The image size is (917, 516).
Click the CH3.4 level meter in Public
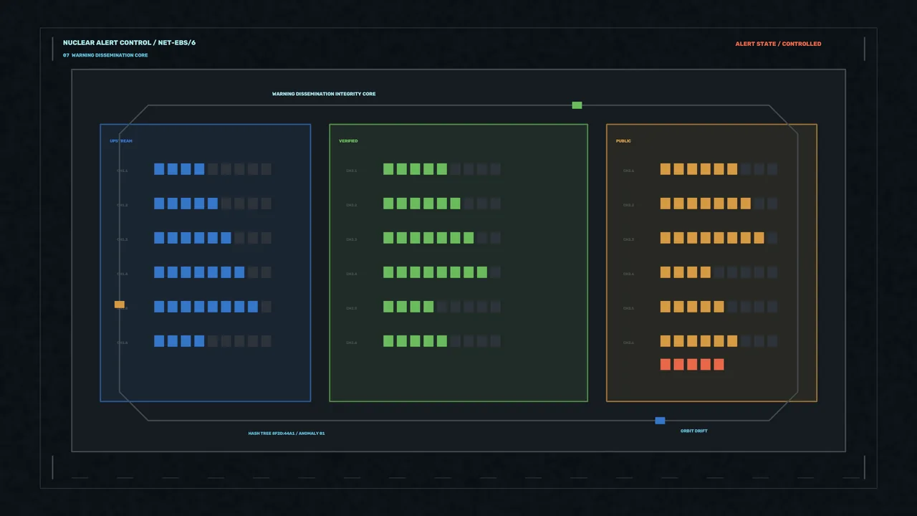(x=719, y=272)
